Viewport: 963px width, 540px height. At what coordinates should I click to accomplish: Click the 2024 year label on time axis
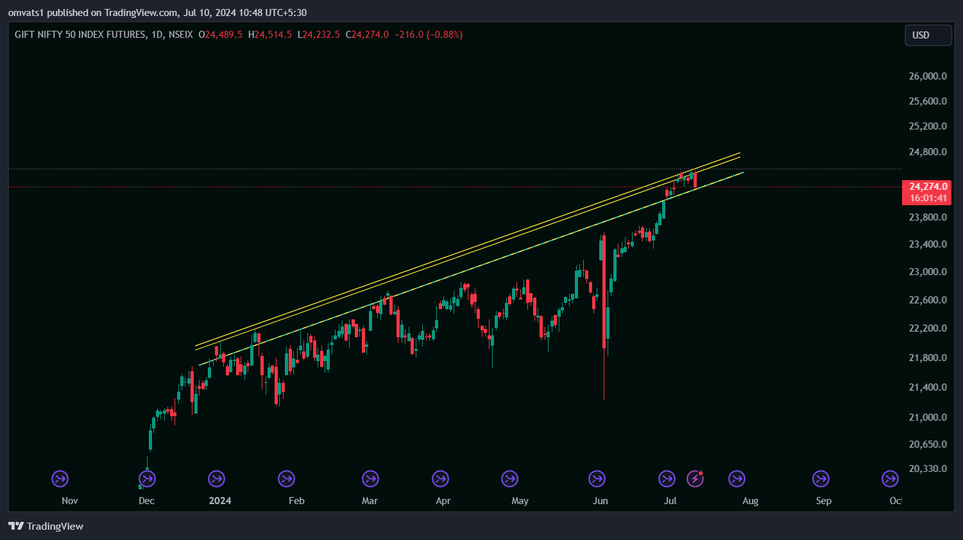[220, 501]
